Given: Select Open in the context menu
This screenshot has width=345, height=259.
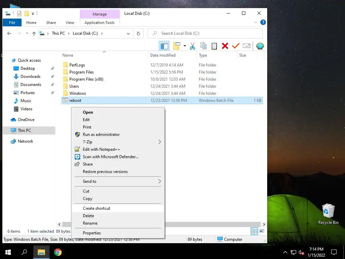Looking at the screenshot, I should [x=118, y=112].
